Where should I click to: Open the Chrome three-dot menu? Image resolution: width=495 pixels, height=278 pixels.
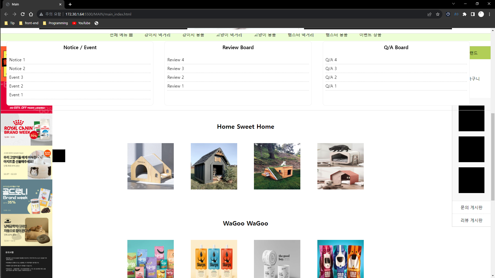pyautogui.click(x=489, y=14)
